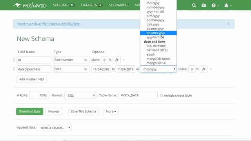Click the cloud download icon
Image resolution: width=251 pixels, height=141 pixels.
coord(204,5)
